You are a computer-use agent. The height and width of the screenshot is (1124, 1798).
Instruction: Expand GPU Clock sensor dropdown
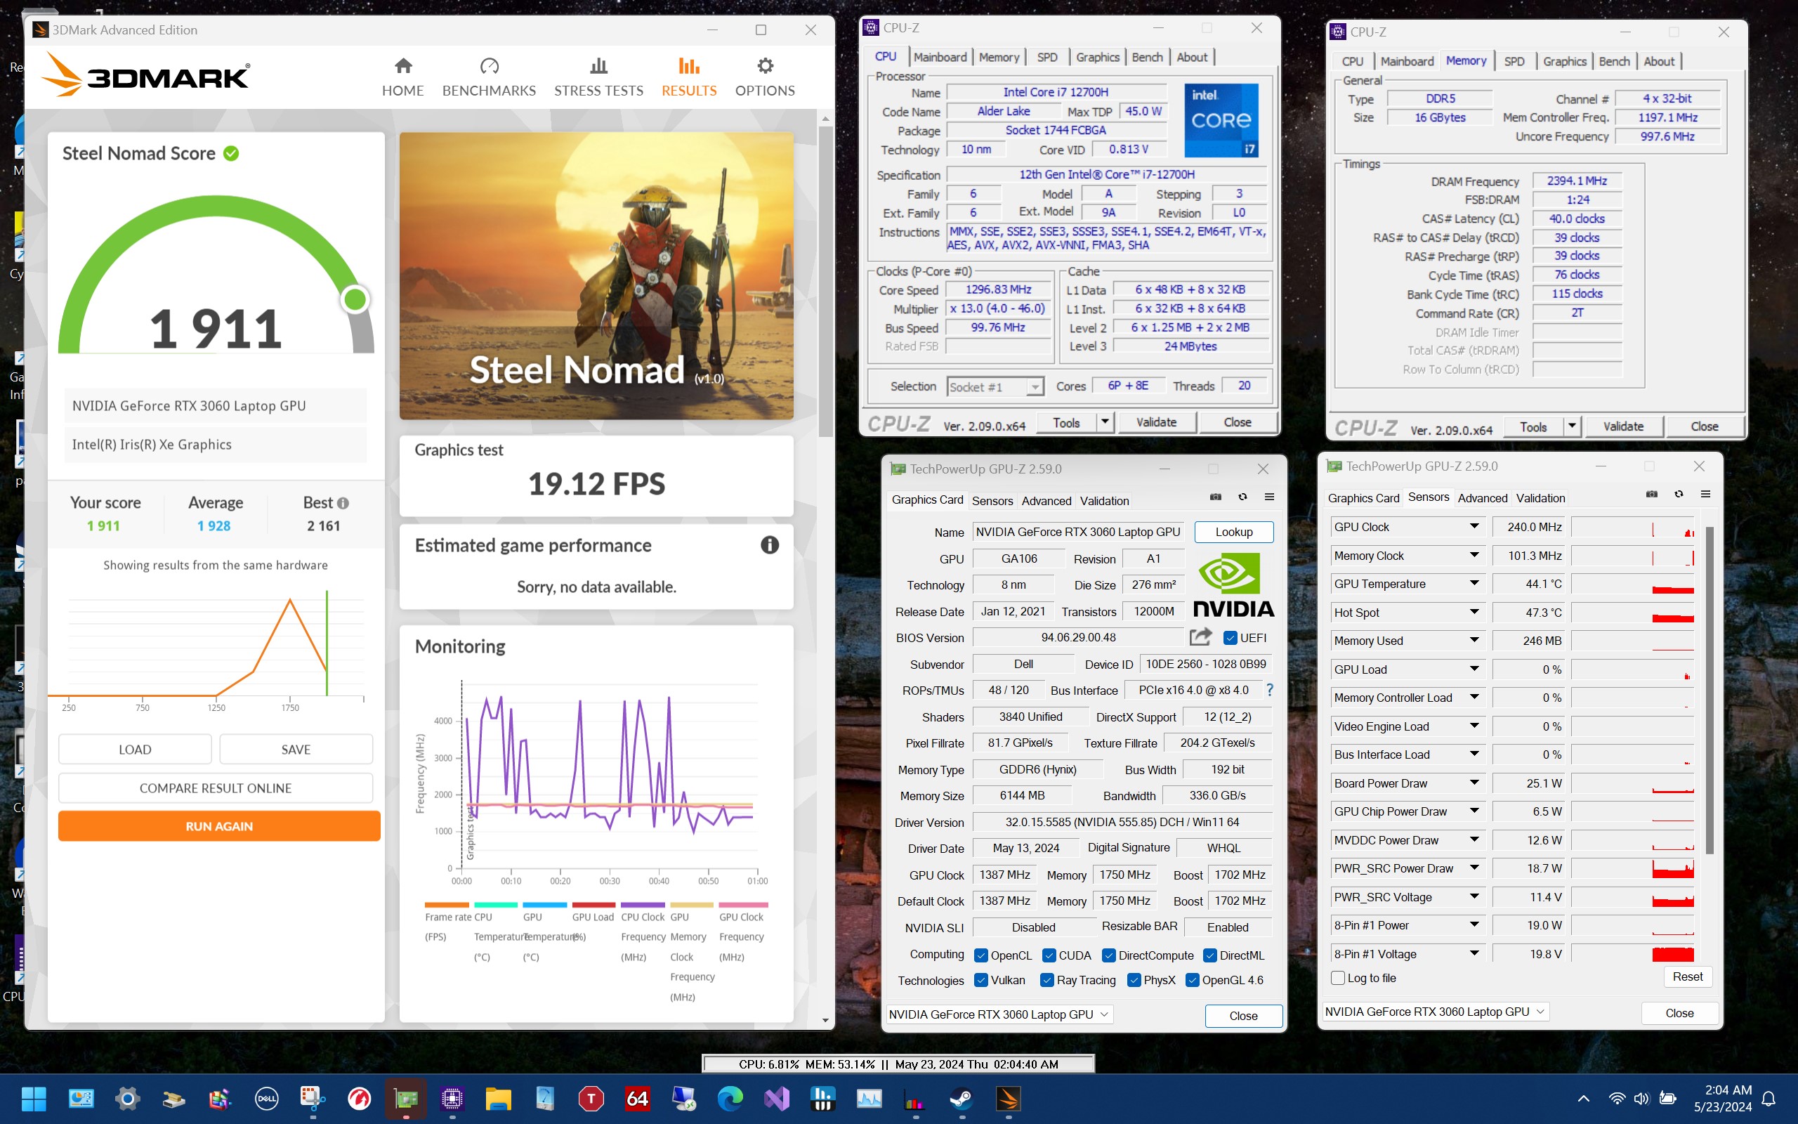point(1474,526)
